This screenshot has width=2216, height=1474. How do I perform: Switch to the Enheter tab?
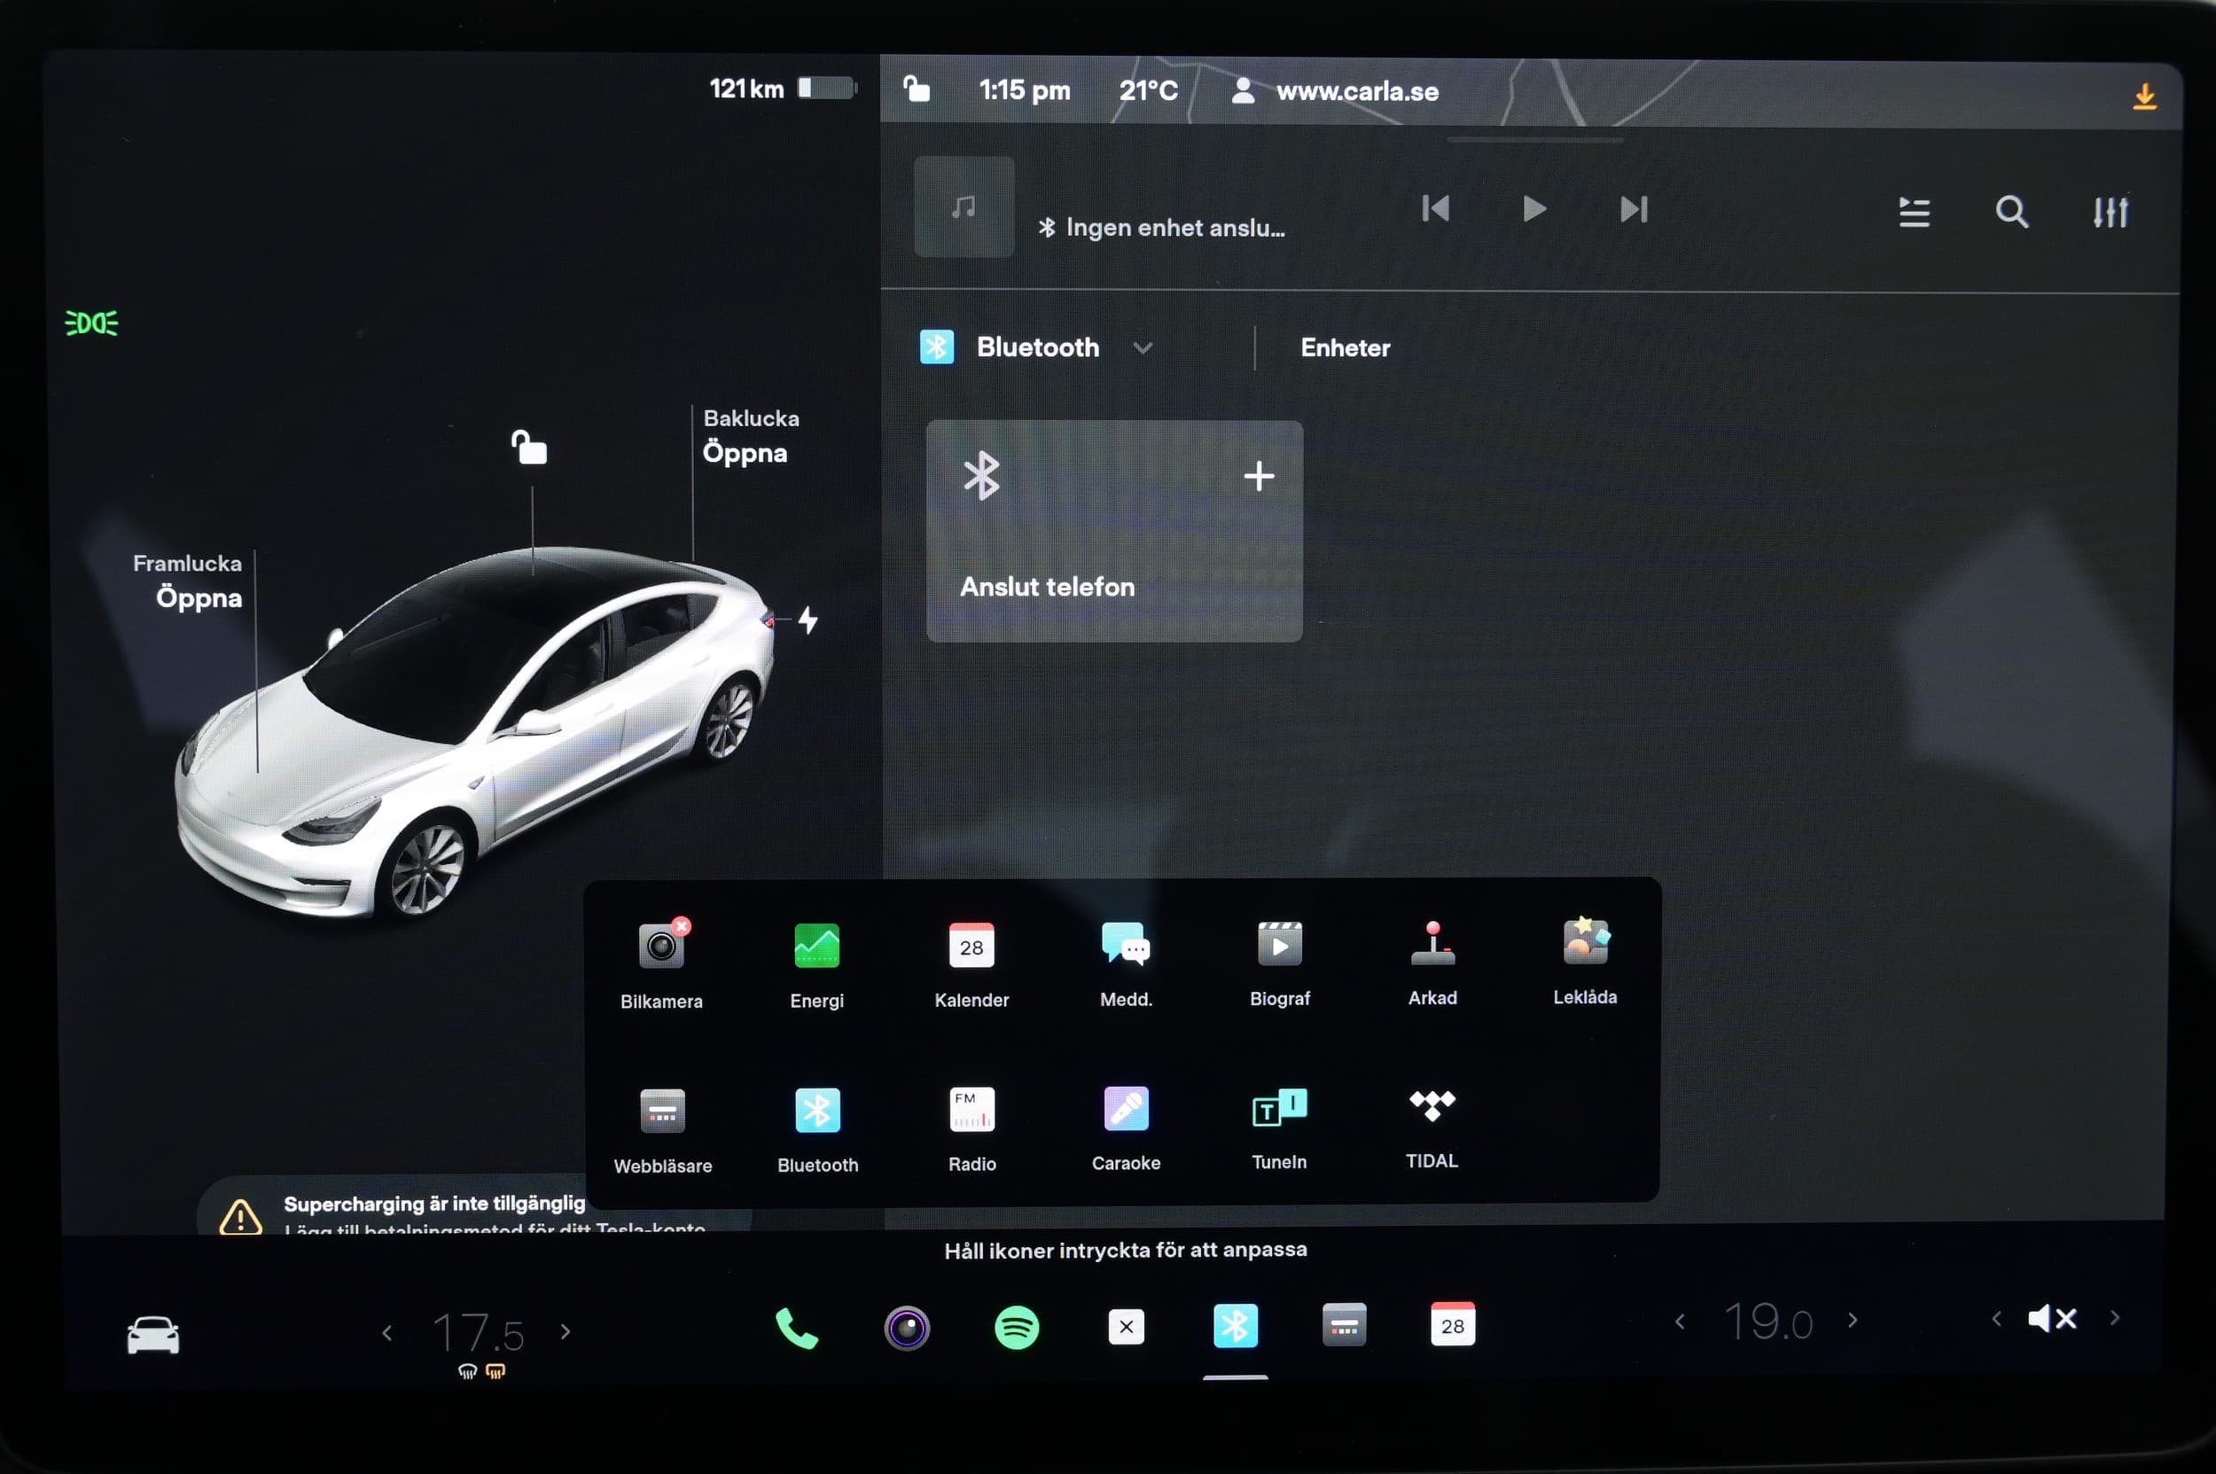pos(1345,347)
